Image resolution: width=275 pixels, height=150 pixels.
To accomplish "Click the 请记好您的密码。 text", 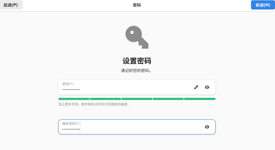I will pos(136,71).
